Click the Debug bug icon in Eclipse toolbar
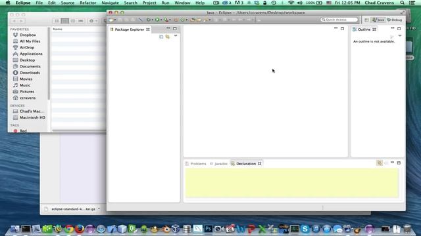421x236 pixels. [x=148, y=20]
